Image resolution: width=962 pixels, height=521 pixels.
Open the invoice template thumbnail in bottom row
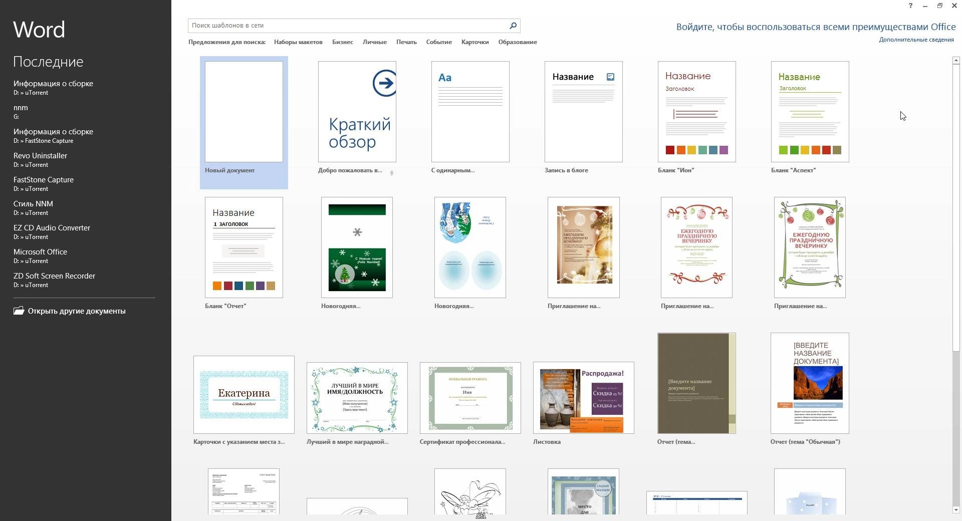pos(244,491)
